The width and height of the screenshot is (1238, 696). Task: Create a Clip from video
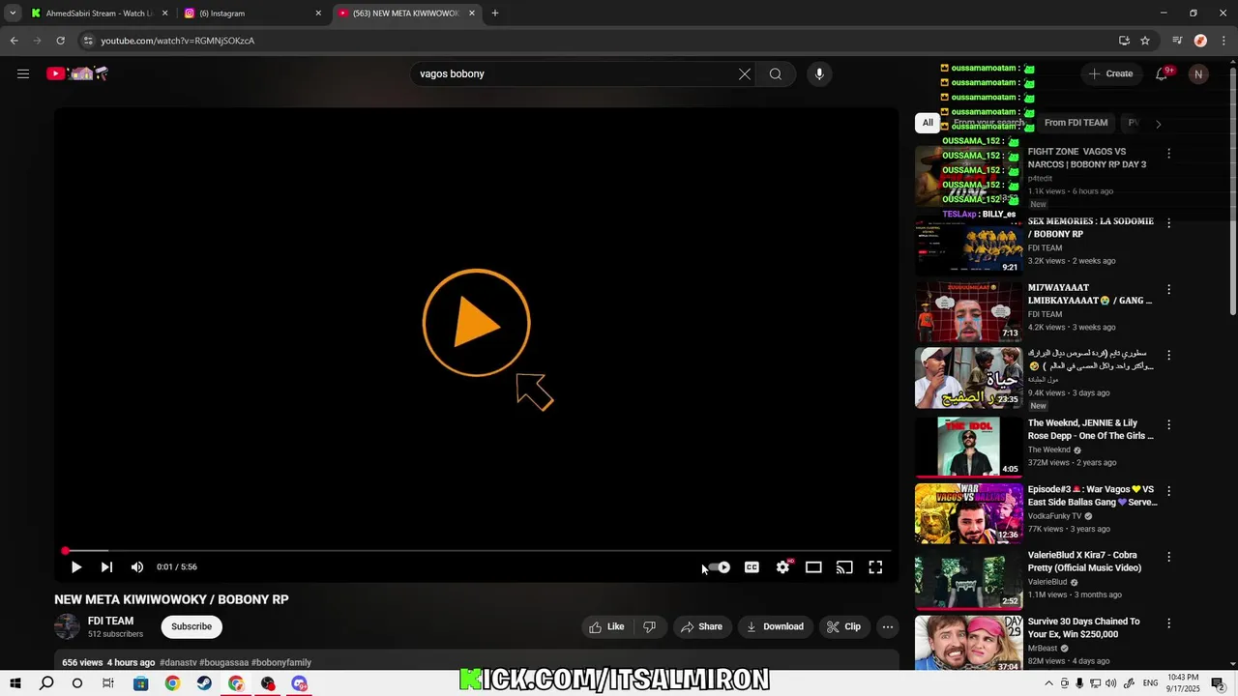coord(843,626)
